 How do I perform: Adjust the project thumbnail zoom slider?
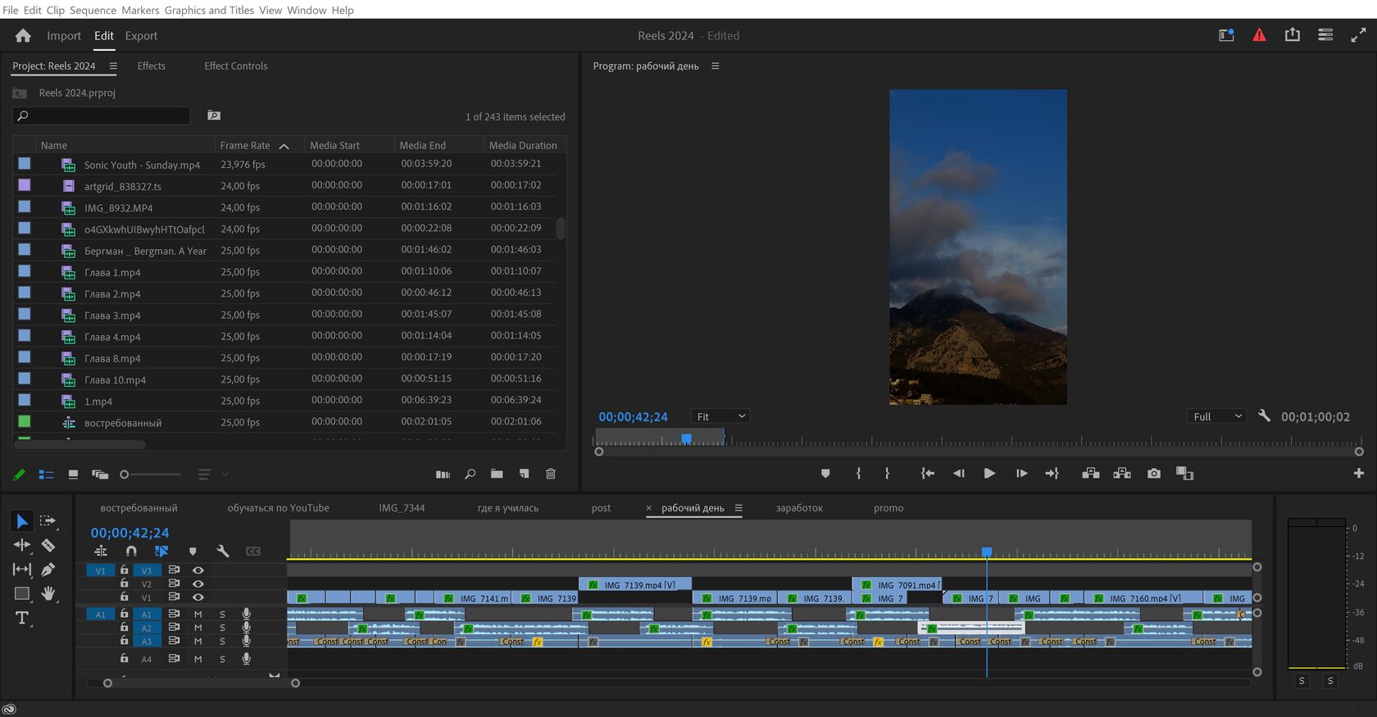pyautogui.click(x=125, y=474)
